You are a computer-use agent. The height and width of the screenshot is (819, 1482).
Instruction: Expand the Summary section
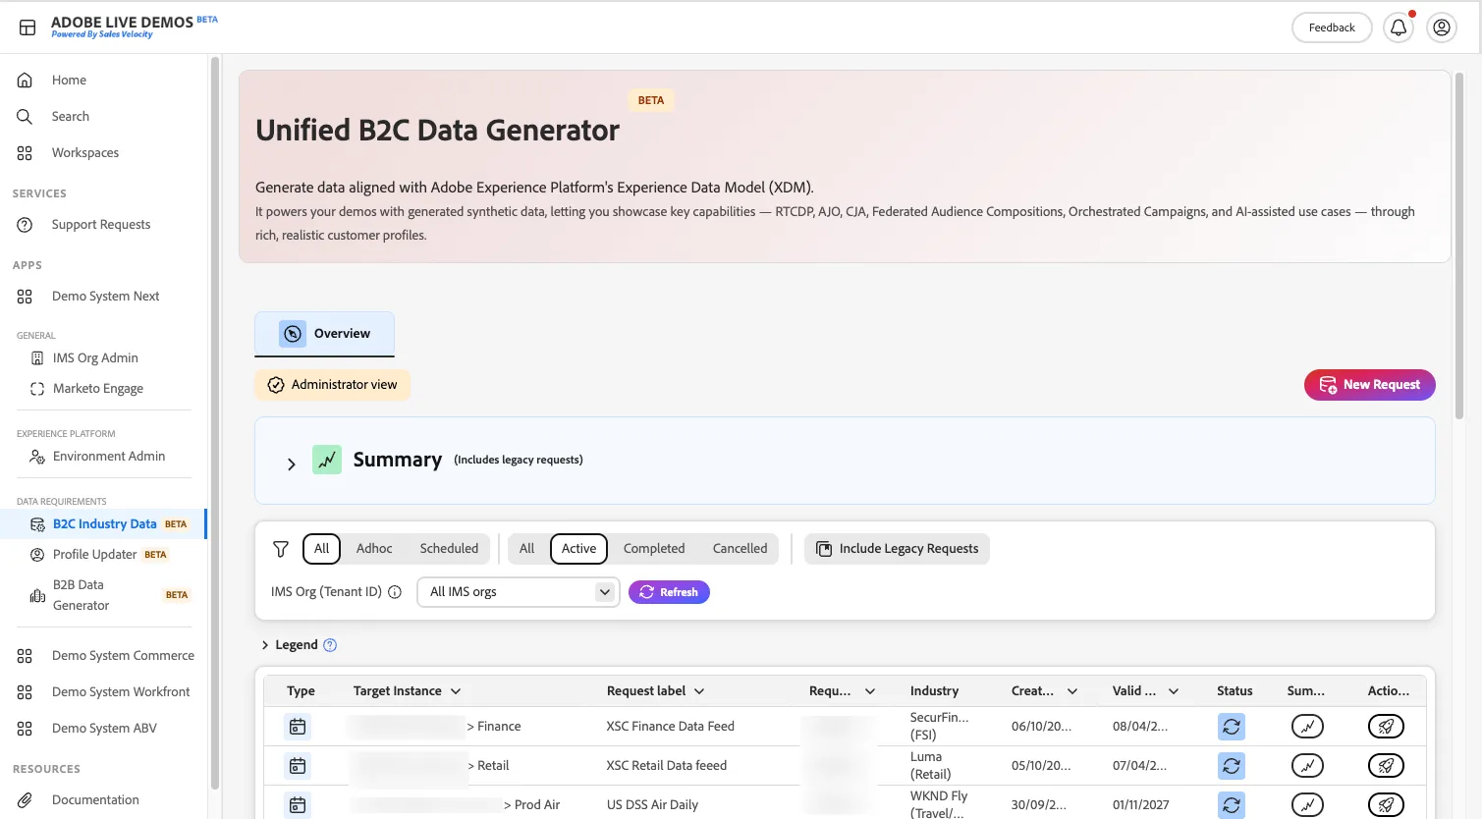coord(292,464)
